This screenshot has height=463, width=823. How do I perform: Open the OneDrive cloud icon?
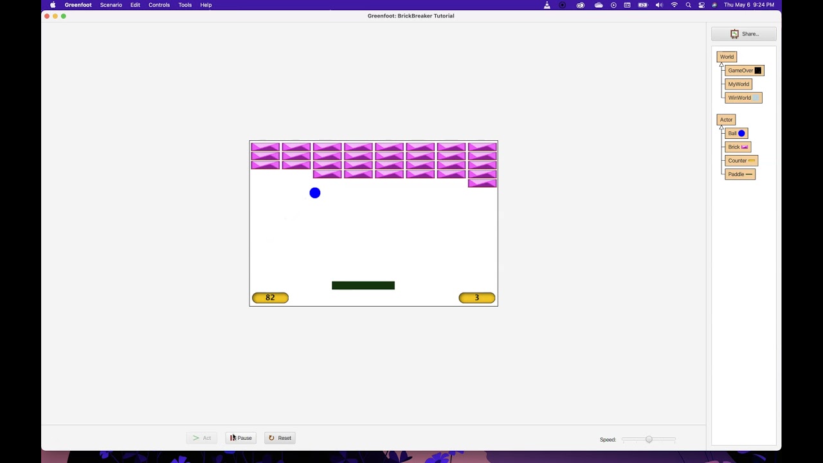[x=599, y=5]
